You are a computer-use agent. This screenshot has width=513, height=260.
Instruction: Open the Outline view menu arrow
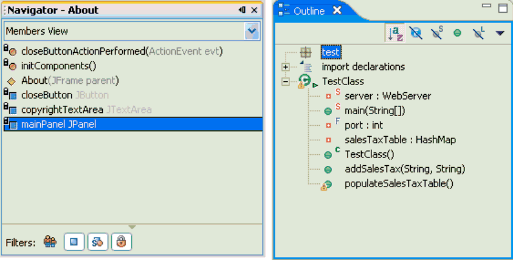click(500, 33)
